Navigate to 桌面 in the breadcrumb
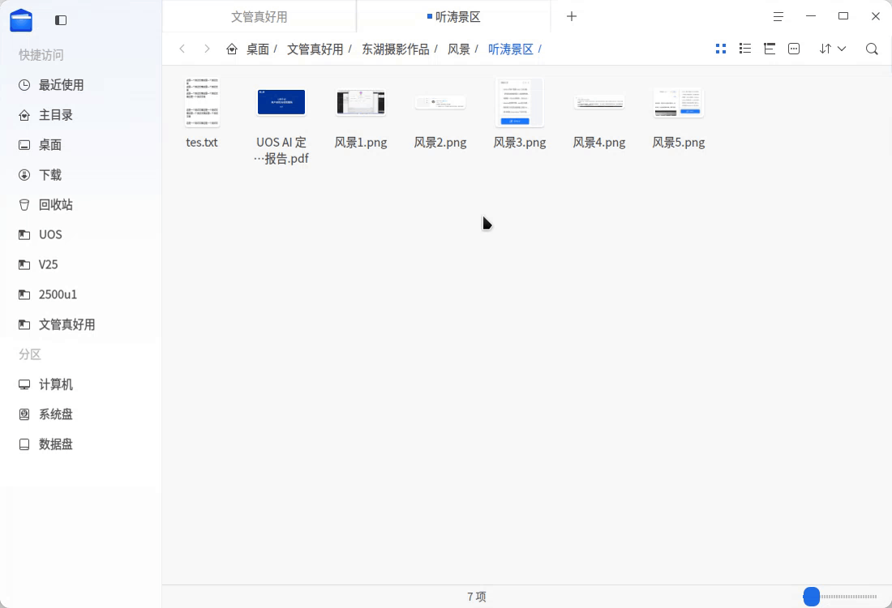Viewport: 892px width, 608px height. point(257,49)
